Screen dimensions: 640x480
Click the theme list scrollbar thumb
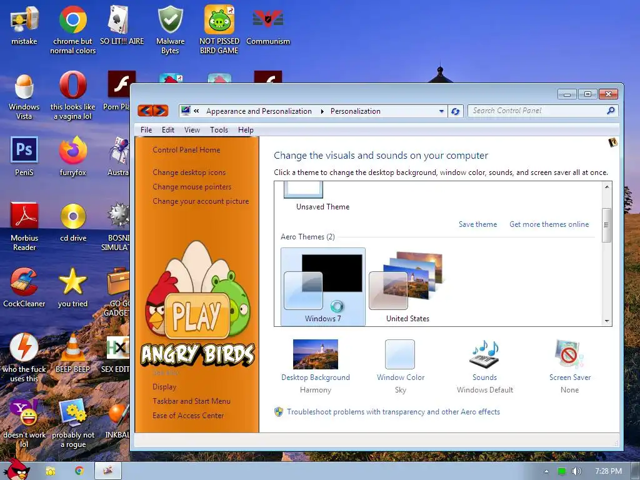606,225
